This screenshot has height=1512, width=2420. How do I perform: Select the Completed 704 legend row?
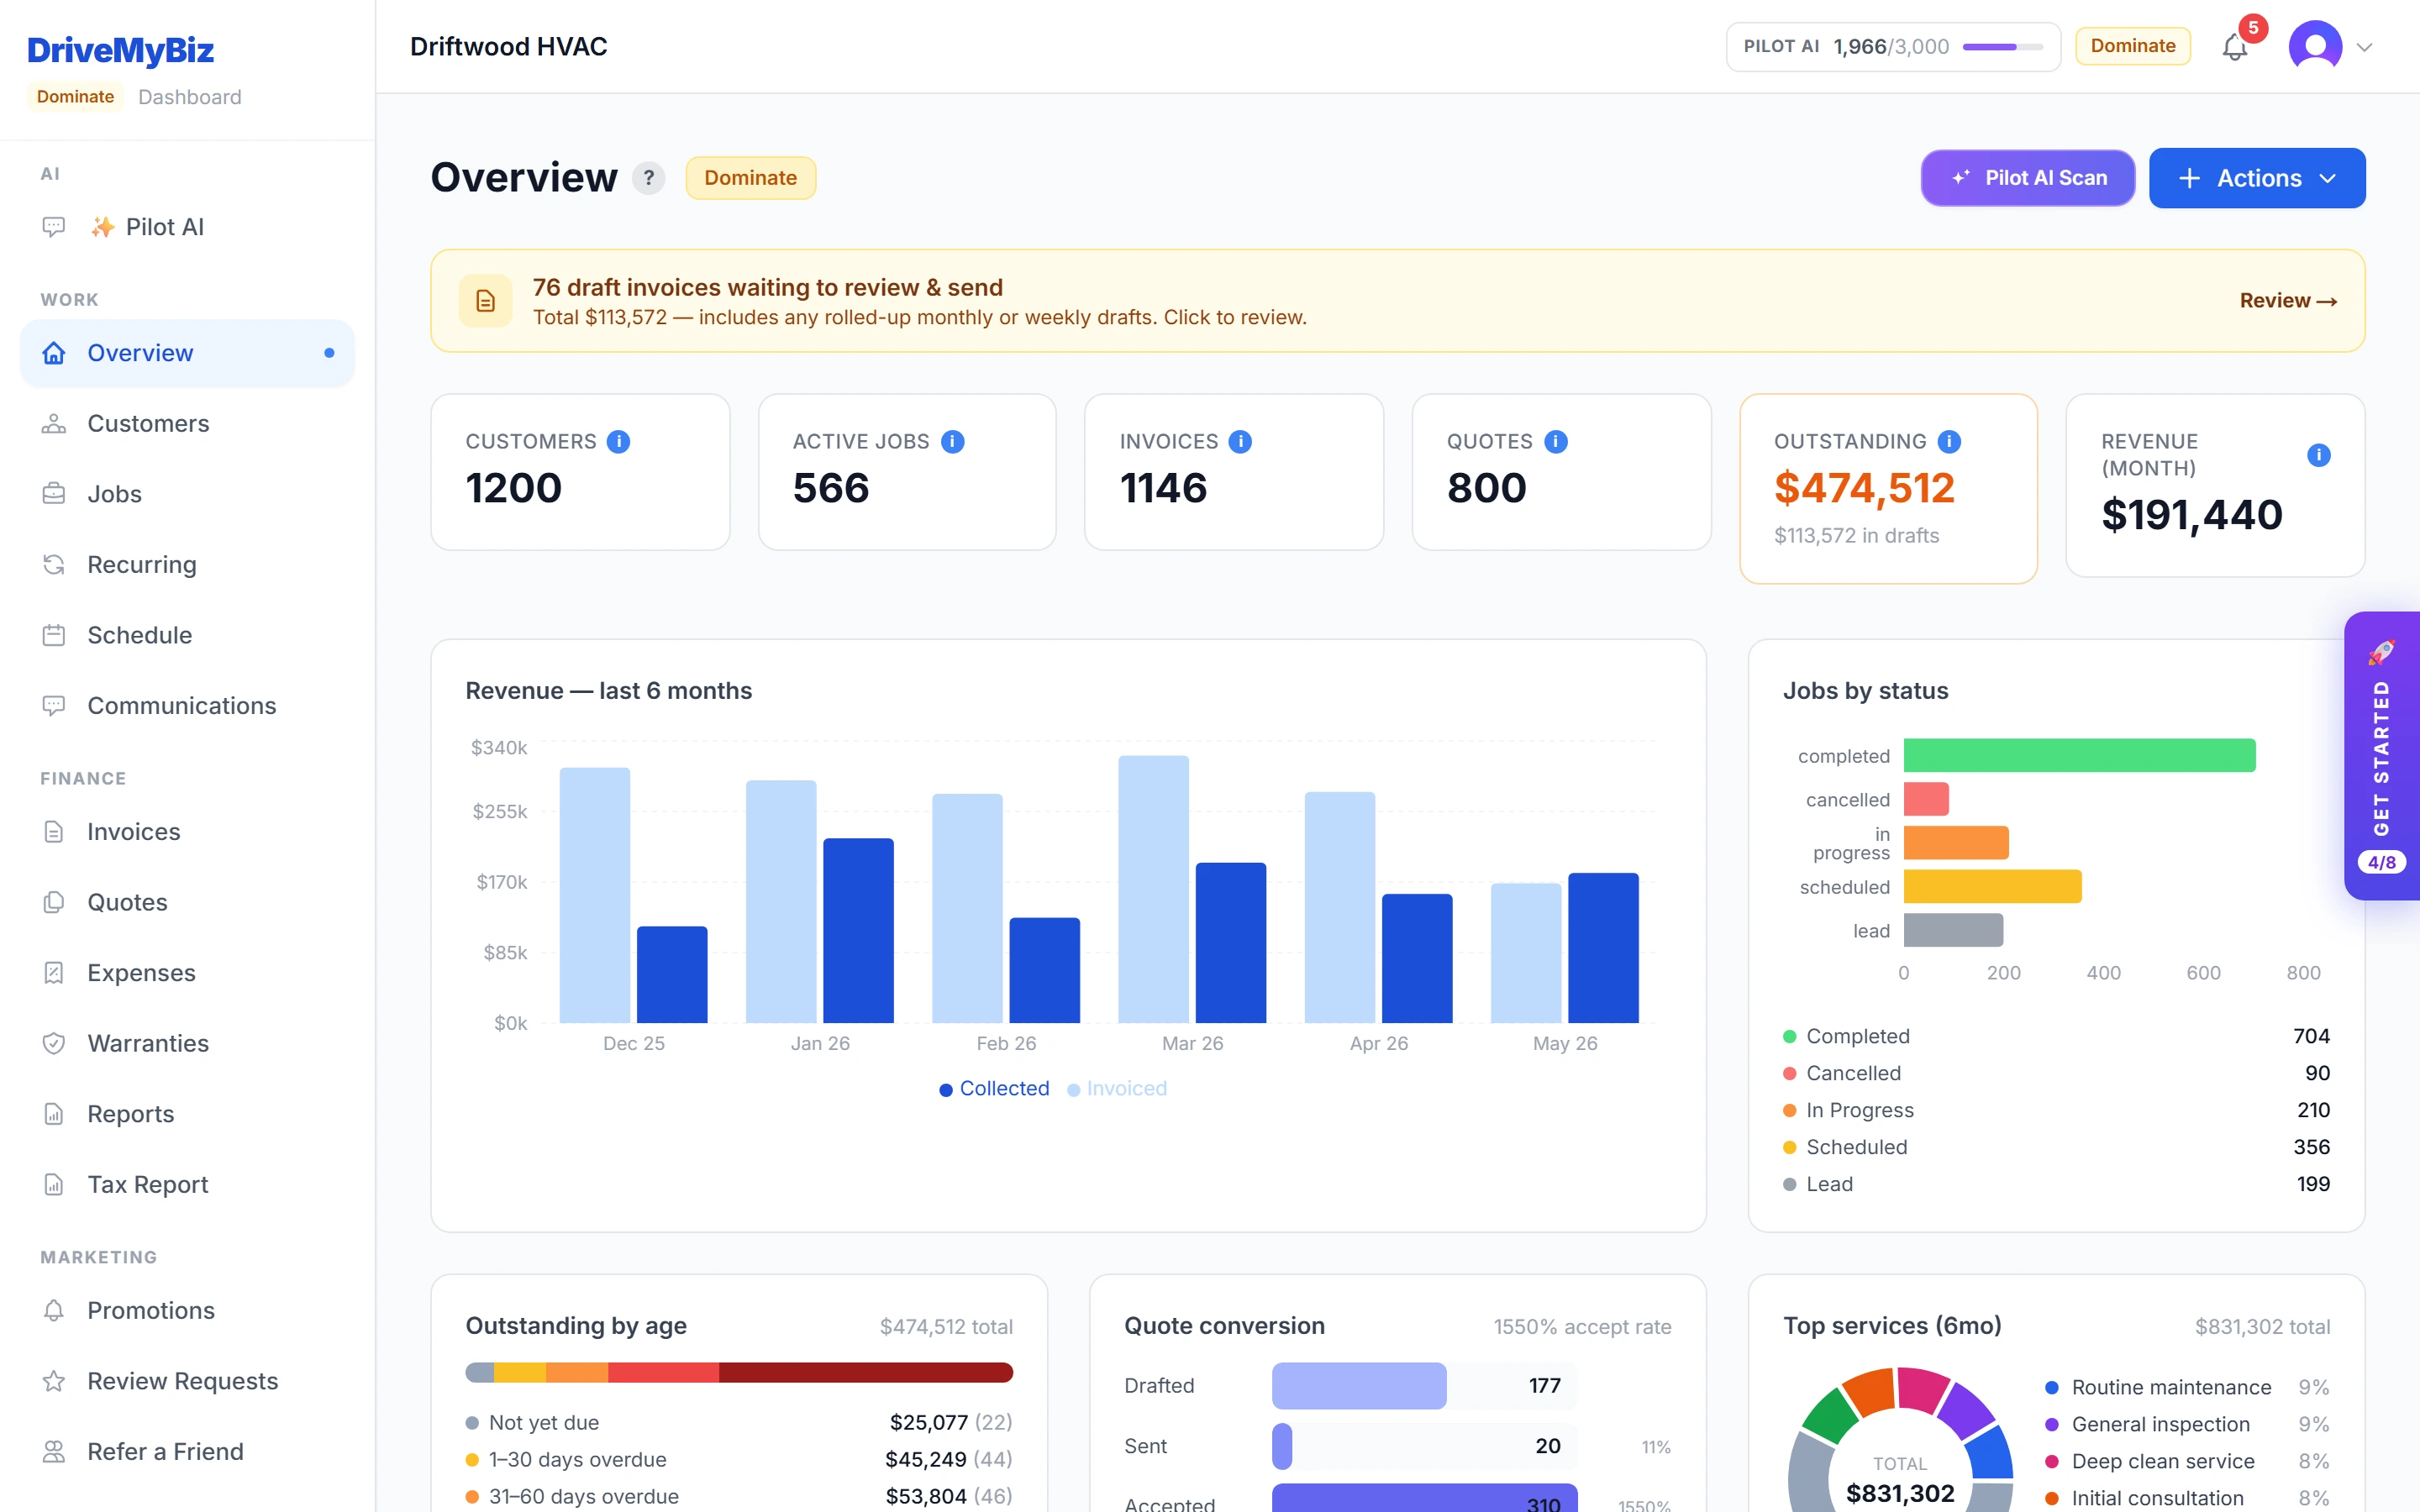coord(2056,1036)
